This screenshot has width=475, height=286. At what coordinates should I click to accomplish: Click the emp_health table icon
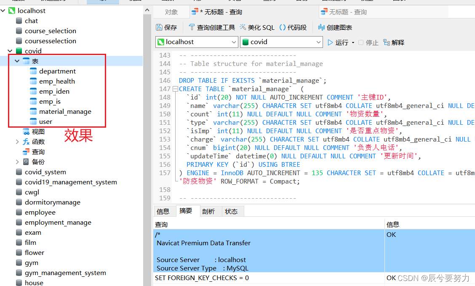[33, 81]
